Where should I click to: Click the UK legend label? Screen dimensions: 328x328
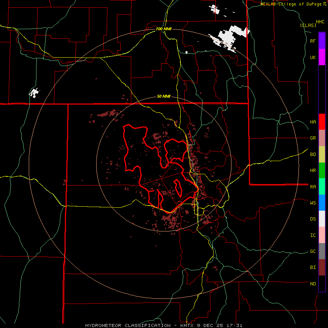[x=313, y=57]
